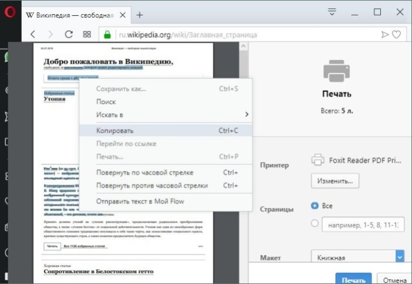Select the Все pages radio button
Viewport: 412px width, 284px height.
(315, 206)
